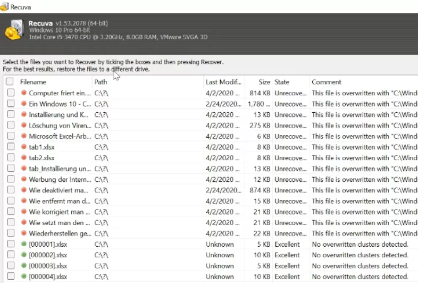The width and height of the screenshot is (426, 293).
Task: Tick checkbox for Wiederherstellen ge file
Action: (x=11, y=233)
